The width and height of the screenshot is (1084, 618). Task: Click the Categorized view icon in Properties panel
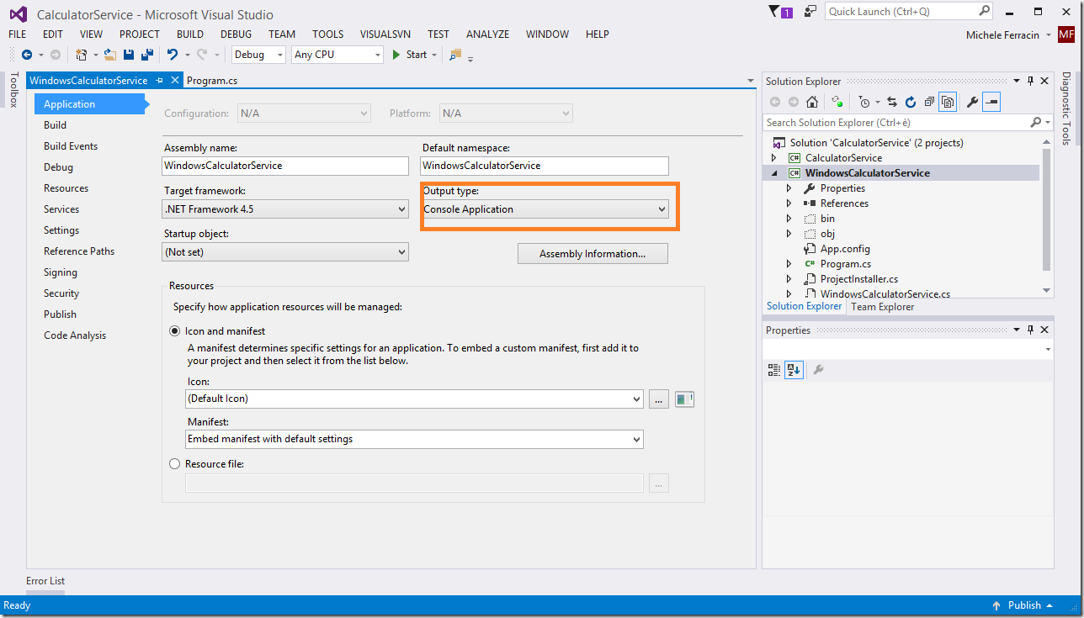(774, 370)
